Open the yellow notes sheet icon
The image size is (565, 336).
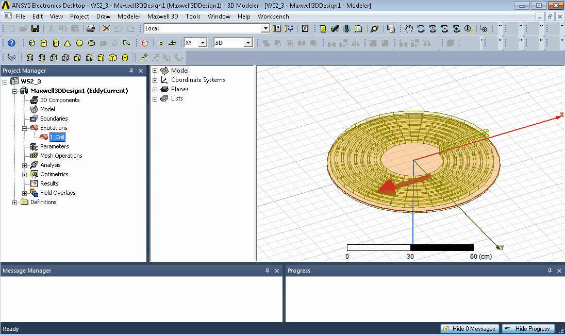tap(323, 28)
